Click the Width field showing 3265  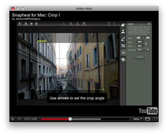pyautogui.click(x=140, y=42)
